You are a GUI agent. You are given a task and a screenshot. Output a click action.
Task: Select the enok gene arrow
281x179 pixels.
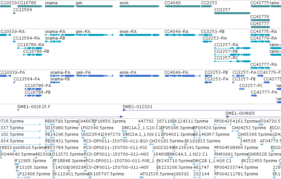pos(140,6)
